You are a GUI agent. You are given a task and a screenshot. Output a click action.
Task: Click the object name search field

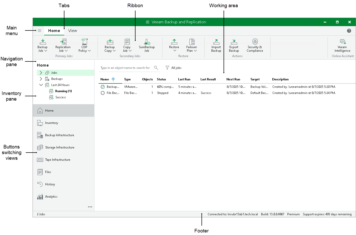(125, 68)
